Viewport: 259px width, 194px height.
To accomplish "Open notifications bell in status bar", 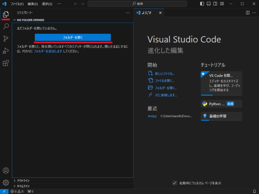I will coord(255,191).
